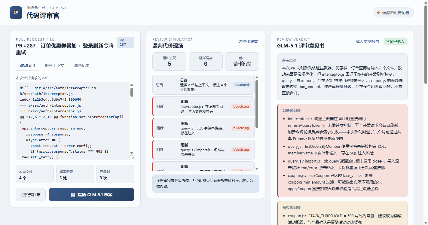This screenshot has height=225, width=428.
Task: Click the LY logo avatar
Action: [x=16, y=13]
